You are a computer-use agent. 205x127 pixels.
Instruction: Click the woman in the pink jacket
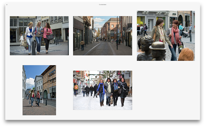point(47,38)
